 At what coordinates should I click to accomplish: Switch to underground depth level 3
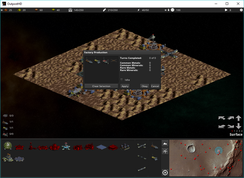[x=239, y=131]
